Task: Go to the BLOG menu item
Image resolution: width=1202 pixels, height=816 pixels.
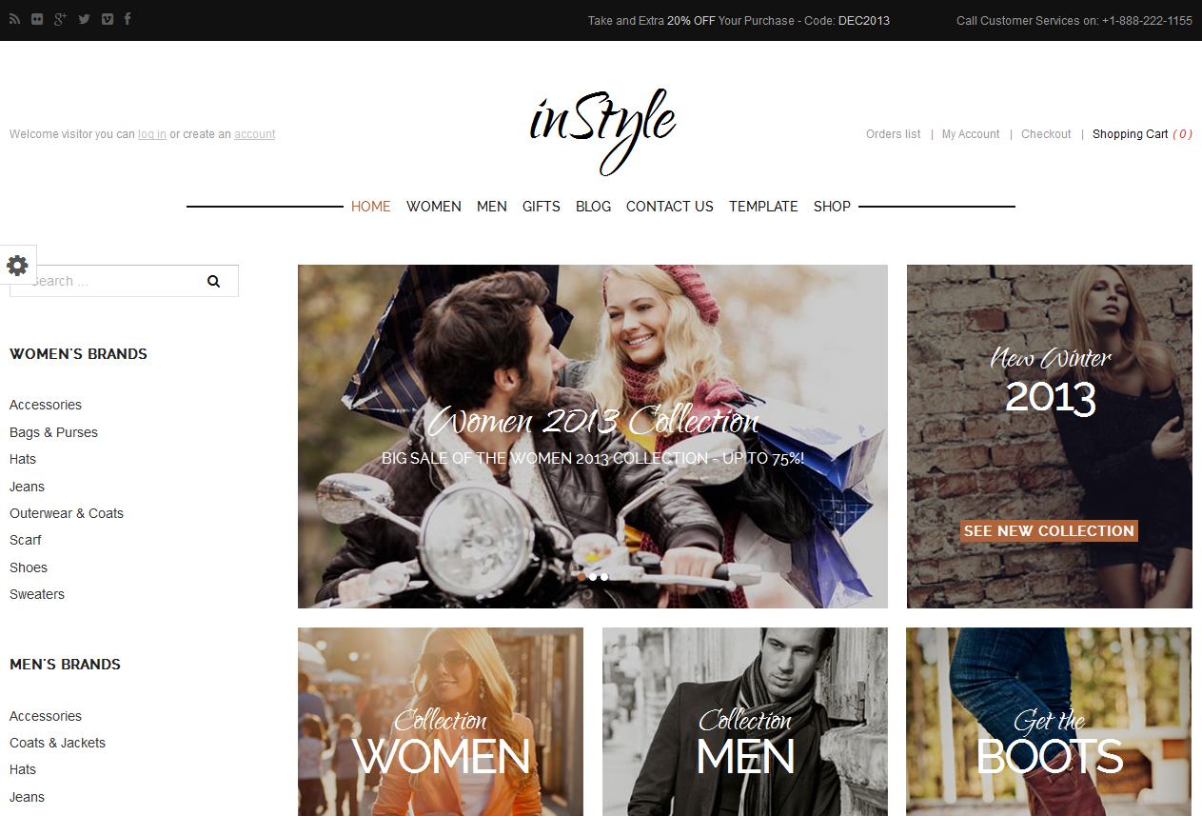Action: click(x=593, y=207)
